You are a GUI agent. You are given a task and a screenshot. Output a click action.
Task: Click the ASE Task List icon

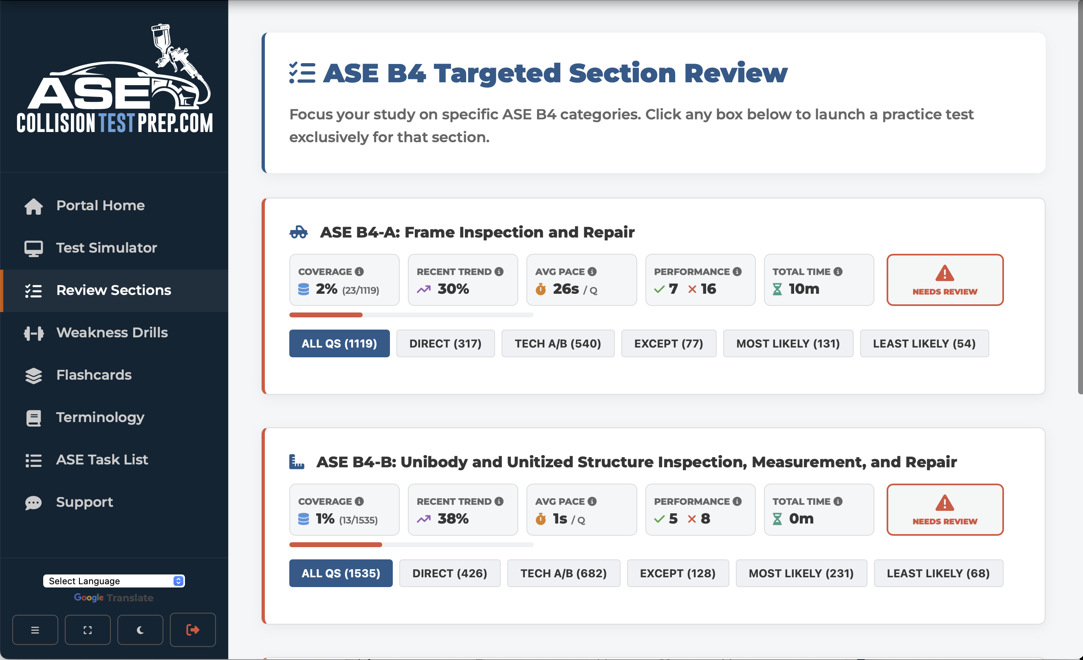33,460
